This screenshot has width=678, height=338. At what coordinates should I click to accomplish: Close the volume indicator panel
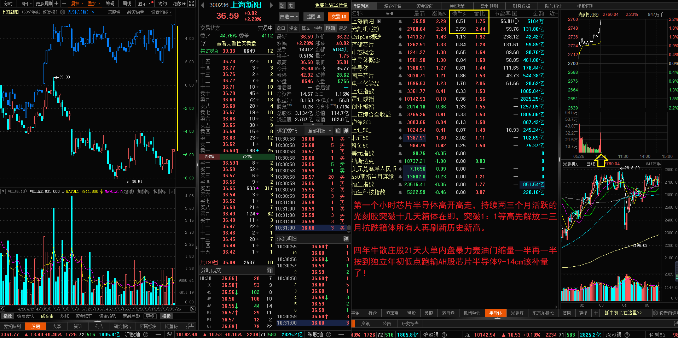(172, 191)
